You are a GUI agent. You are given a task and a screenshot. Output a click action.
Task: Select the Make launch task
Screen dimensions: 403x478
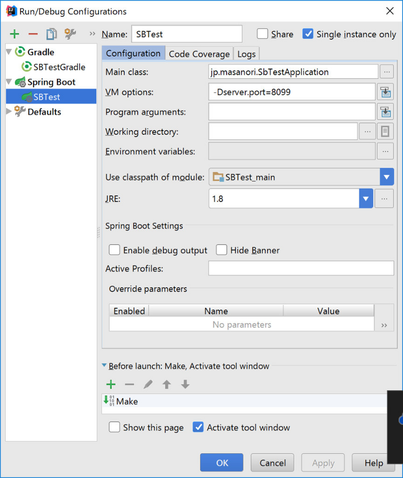click(244, 401)
